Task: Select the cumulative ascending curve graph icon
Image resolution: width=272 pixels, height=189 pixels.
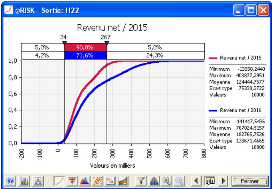Action: [x=58, y=180]
